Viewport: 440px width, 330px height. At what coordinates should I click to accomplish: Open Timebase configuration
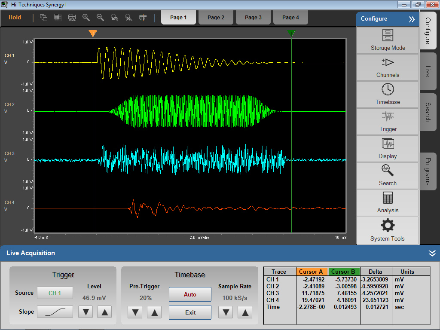point(388,94)
